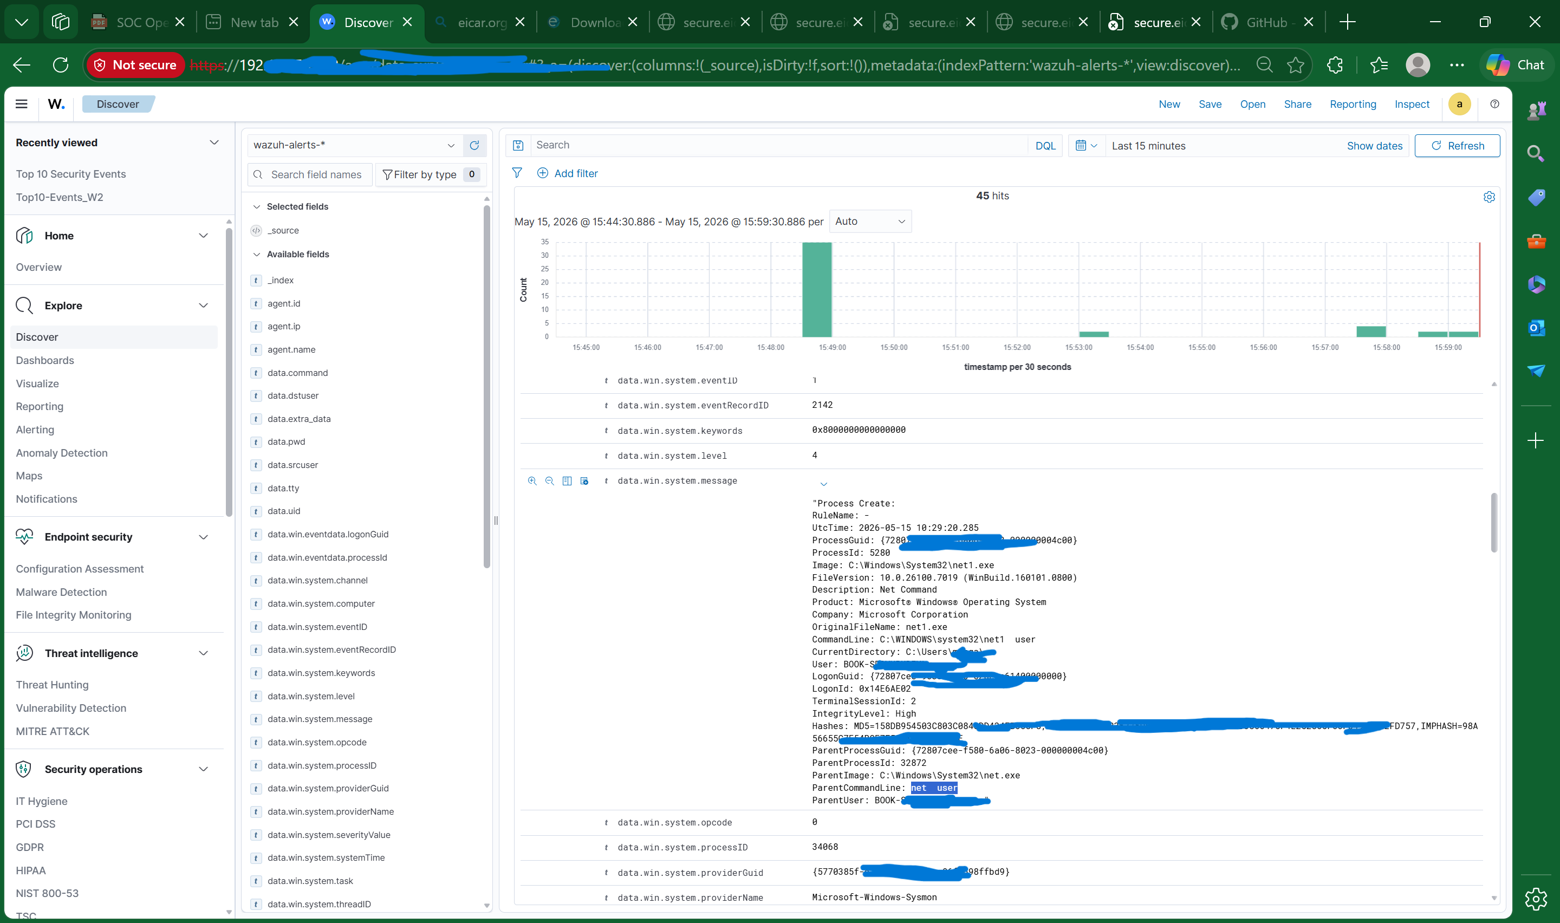Open the Outlook icon in Edge sidebar
This screenshot has width=1560, height=923.
1536,328
